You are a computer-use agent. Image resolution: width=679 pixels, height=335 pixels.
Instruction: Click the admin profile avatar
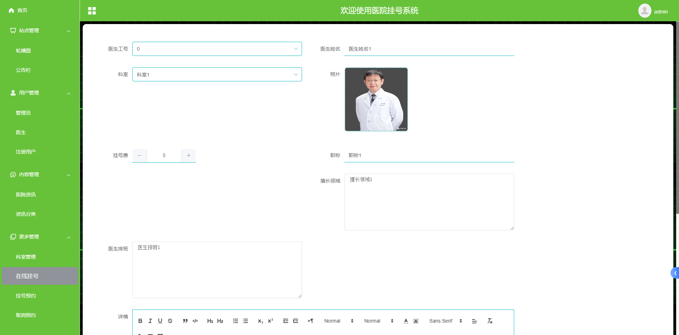[x=644, y=11]
